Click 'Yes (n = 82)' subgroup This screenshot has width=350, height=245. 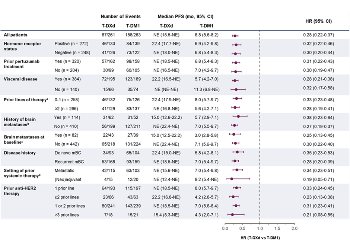coord(66,135)
